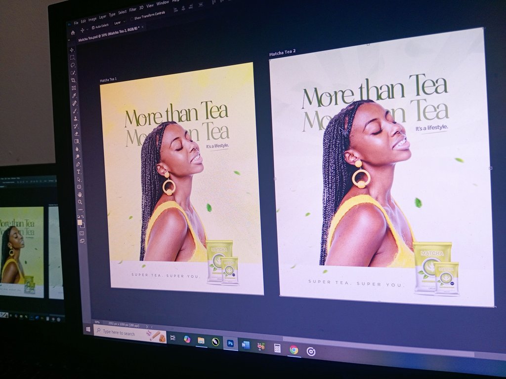Screen dimensions: 506x379
Task: Open the Layer menu
Action: pos(103,17)
